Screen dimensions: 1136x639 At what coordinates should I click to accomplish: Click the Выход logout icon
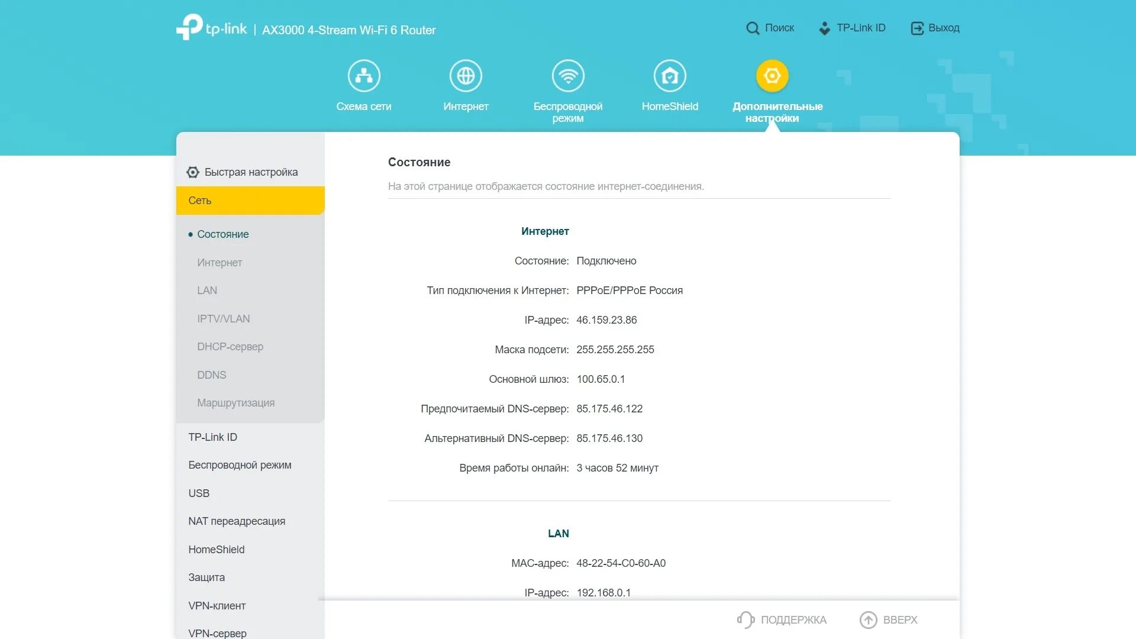click(x=917, y=28)
